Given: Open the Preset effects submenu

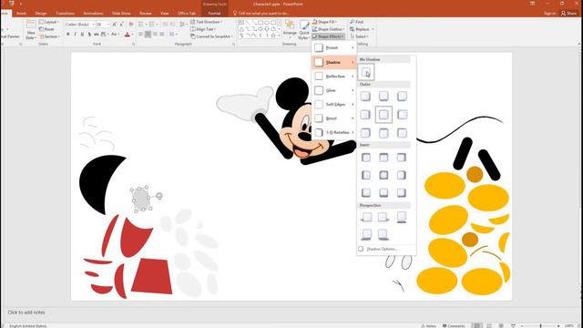Looking at the screenshot, I should [333, 47].
